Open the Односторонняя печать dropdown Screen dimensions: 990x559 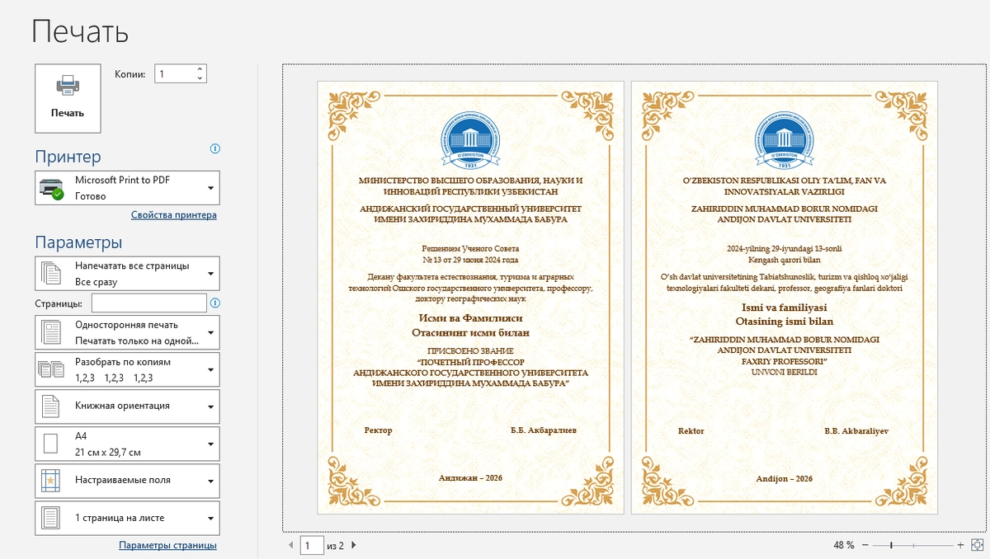[127, 332]
